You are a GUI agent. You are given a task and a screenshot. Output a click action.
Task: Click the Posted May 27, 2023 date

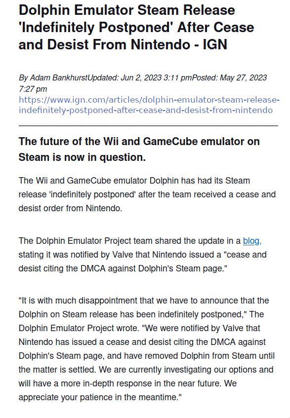[x=229, y=77]
